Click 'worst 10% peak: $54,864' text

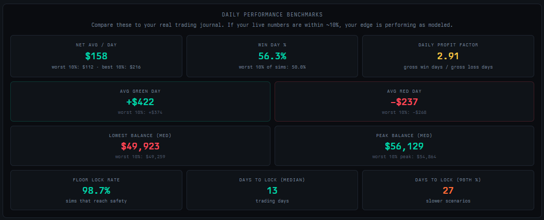404,157
